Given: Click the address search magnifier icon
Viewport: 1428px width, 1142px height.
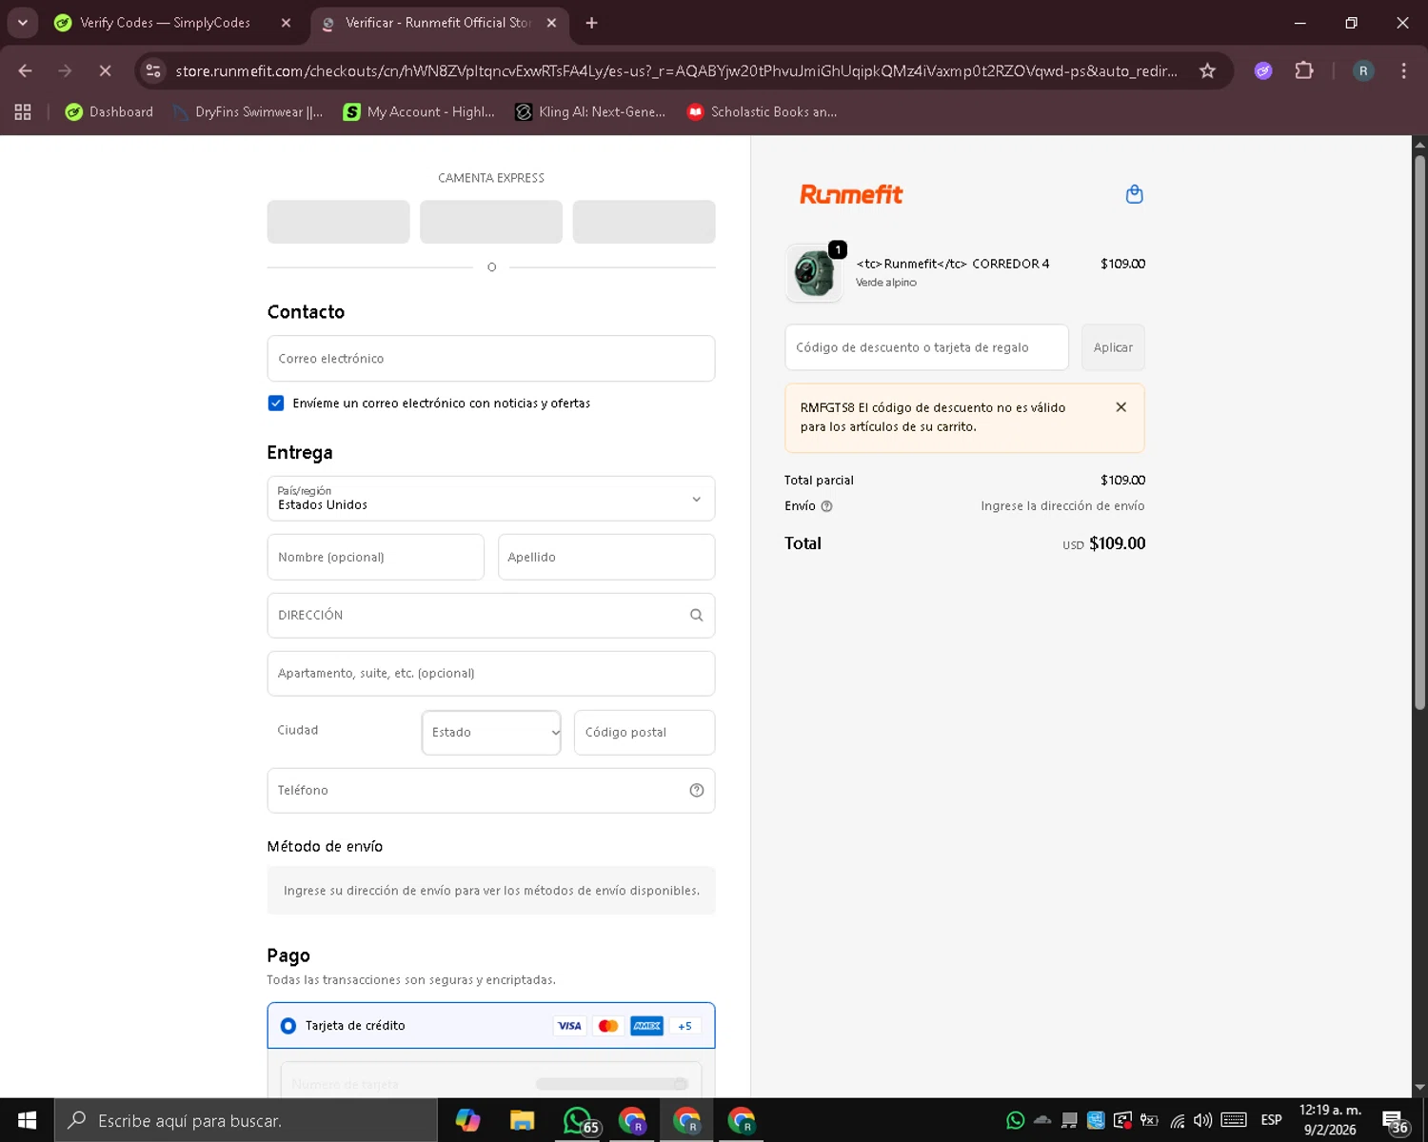Looking at the screenshot, I should 696,615.
